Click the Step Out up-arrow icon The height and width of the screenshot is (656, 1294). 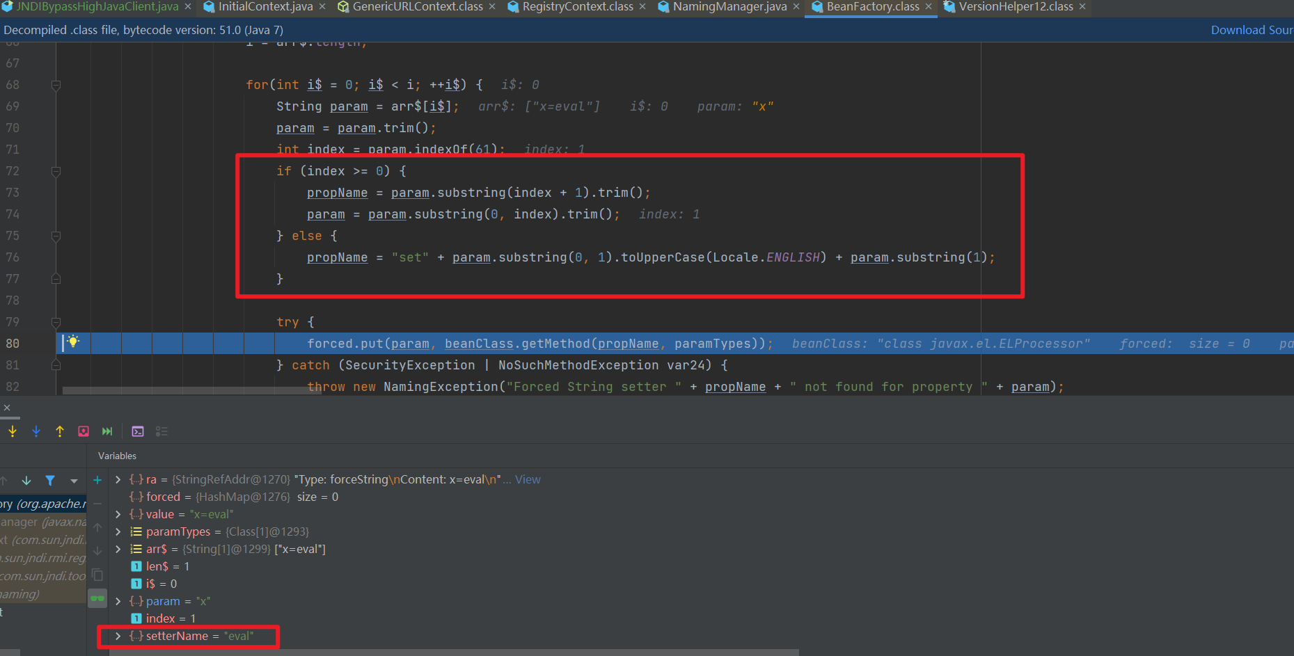[60, 431]
